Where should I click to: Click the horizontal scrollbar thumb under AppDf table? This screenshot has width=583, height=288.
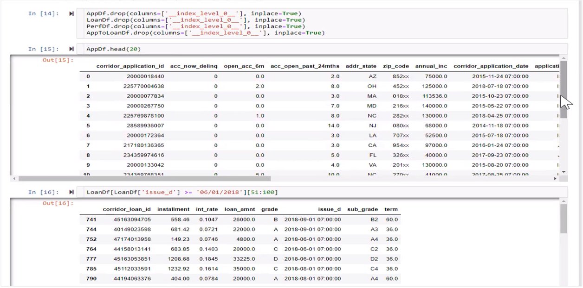tap(144, 178)
